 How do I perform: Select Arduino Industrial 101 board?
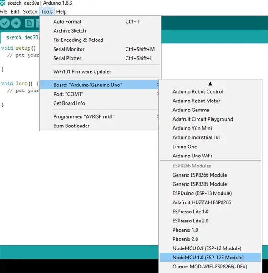click(210, 137)
